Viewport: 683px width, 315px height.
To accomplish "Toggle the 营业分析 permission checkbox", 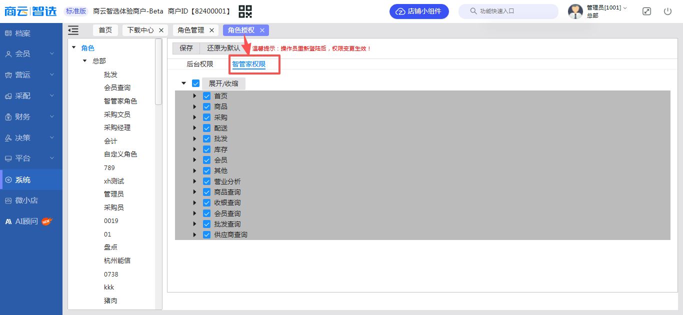I will (x=206, y=181).
